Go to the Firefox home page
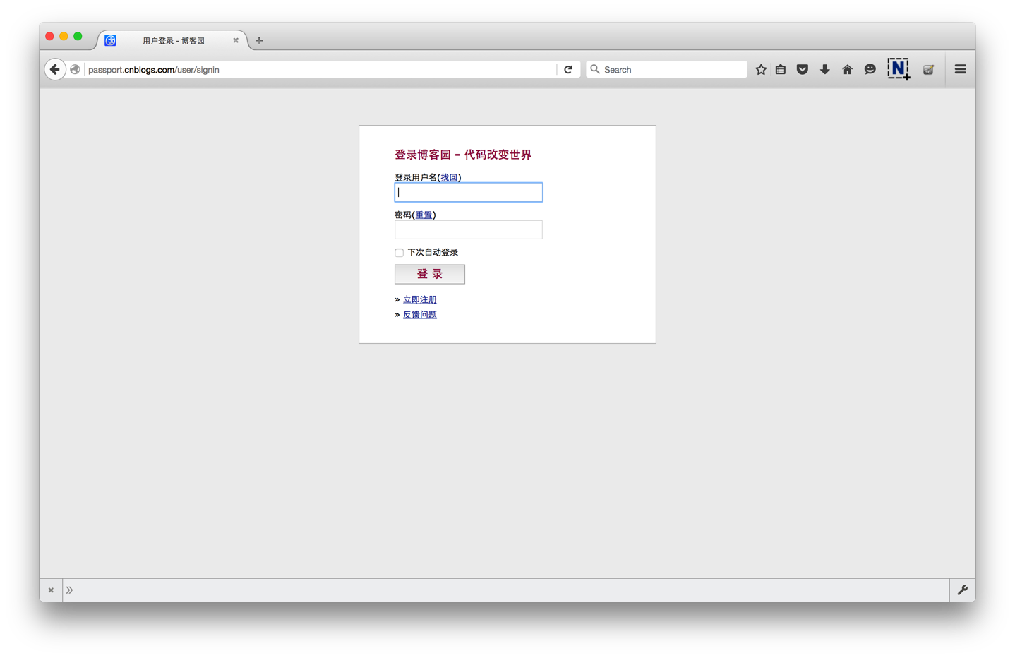 (847, 69)
